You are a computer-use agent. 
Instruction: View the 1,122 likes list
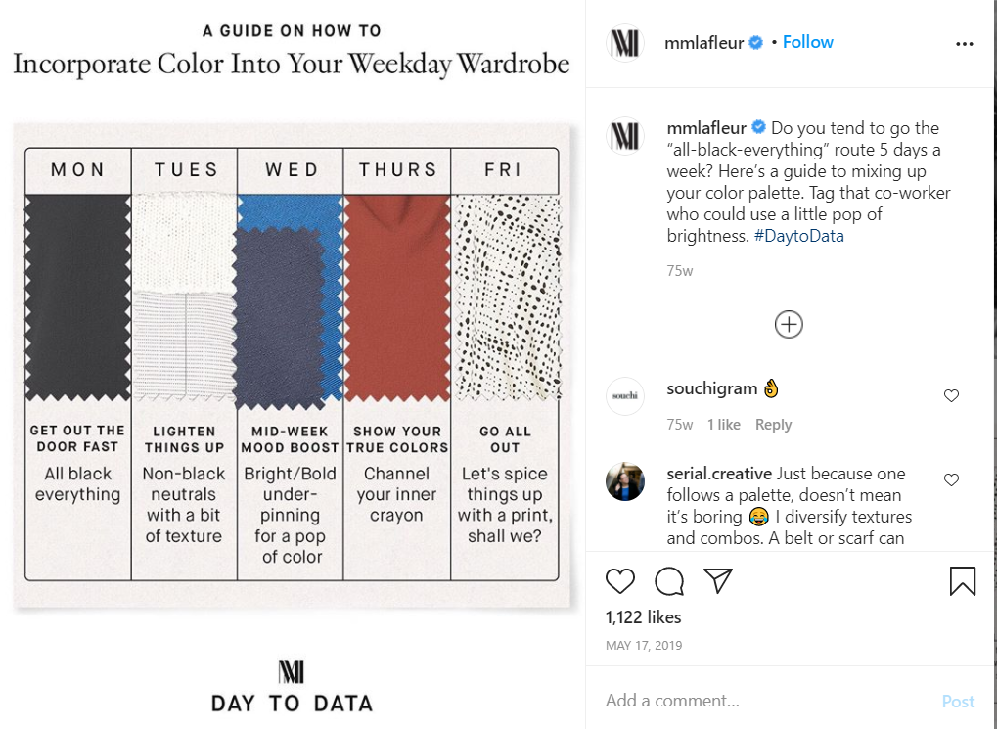(x=643, y=617)
